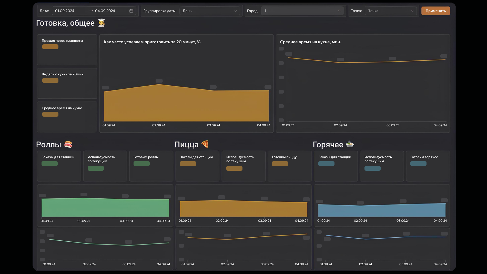Select the Прошло через планшеты card

67,49
